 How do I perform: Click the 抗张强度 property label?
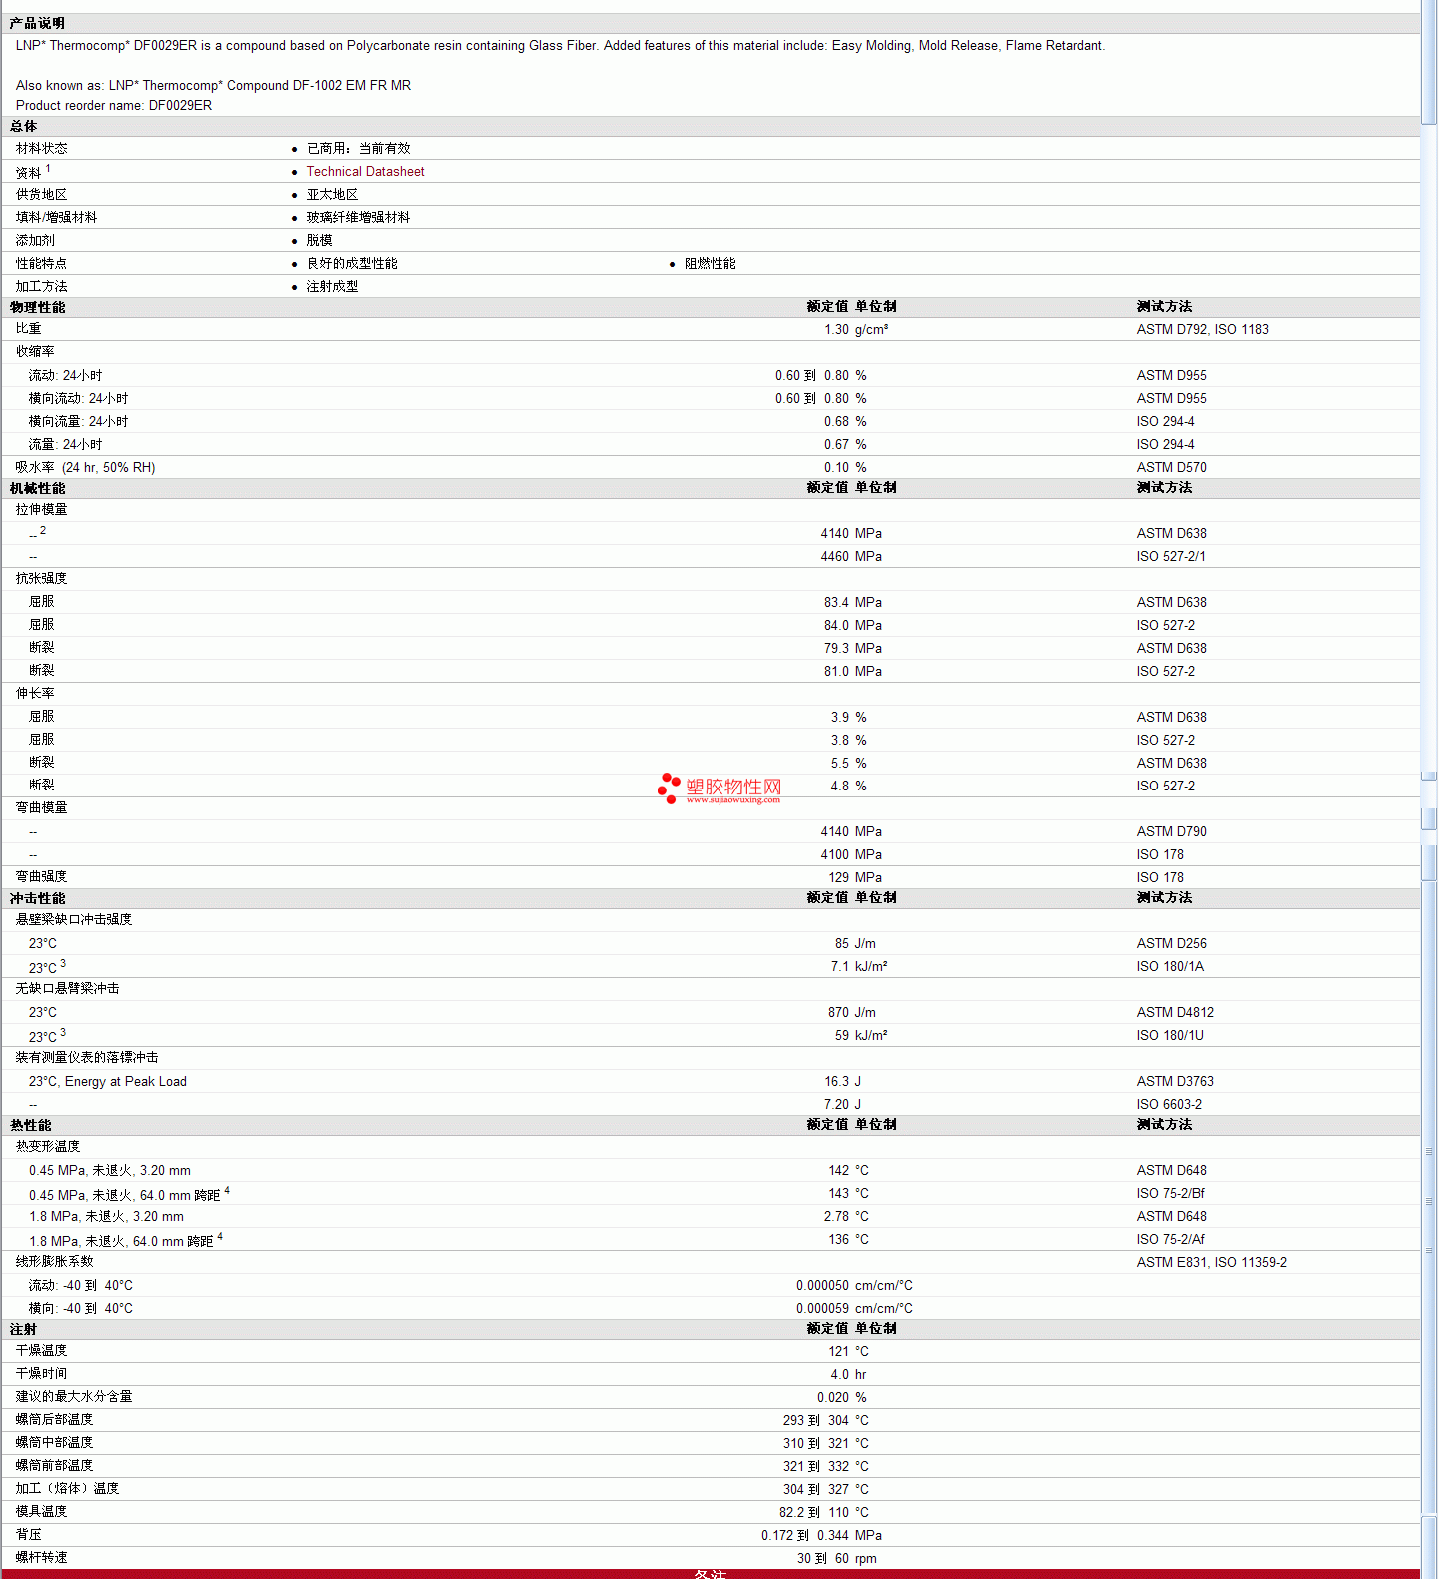[41, 578]
